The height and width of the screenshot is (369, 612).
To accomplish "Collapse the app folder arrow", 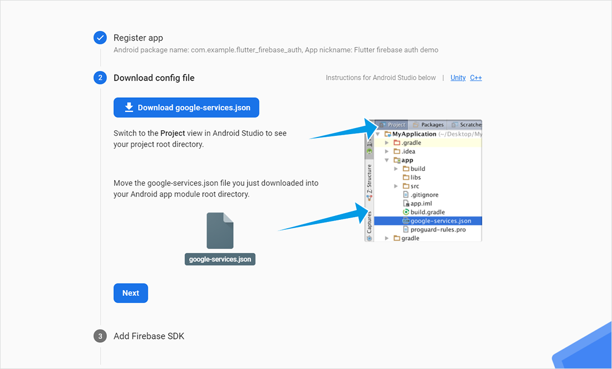I will 387,160.
